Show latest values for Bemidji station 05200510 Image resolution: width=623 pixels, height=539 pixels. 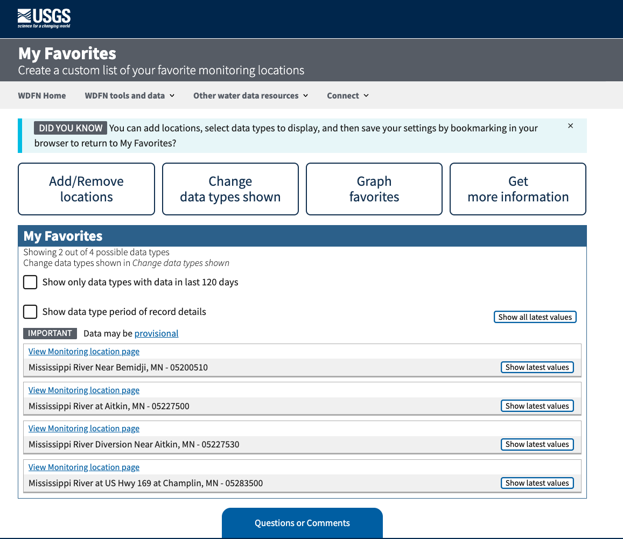pyautogui.click(x=537, y=367)
